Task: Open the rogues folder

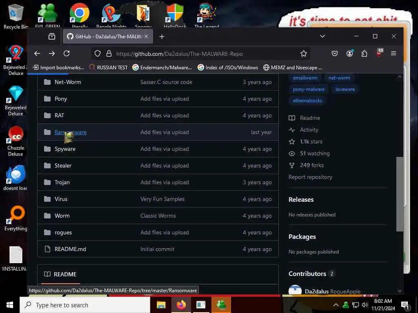Action: tap(63, 233)
